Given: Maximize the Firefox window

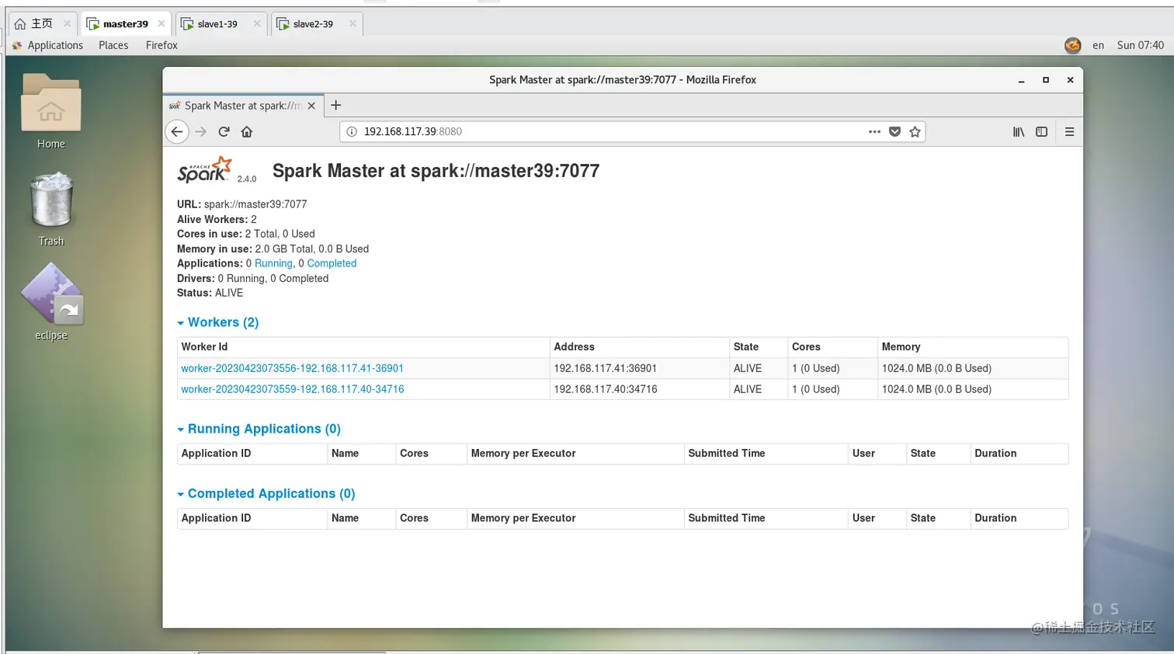Looking at the screenshot, I should pos(1046,80).
